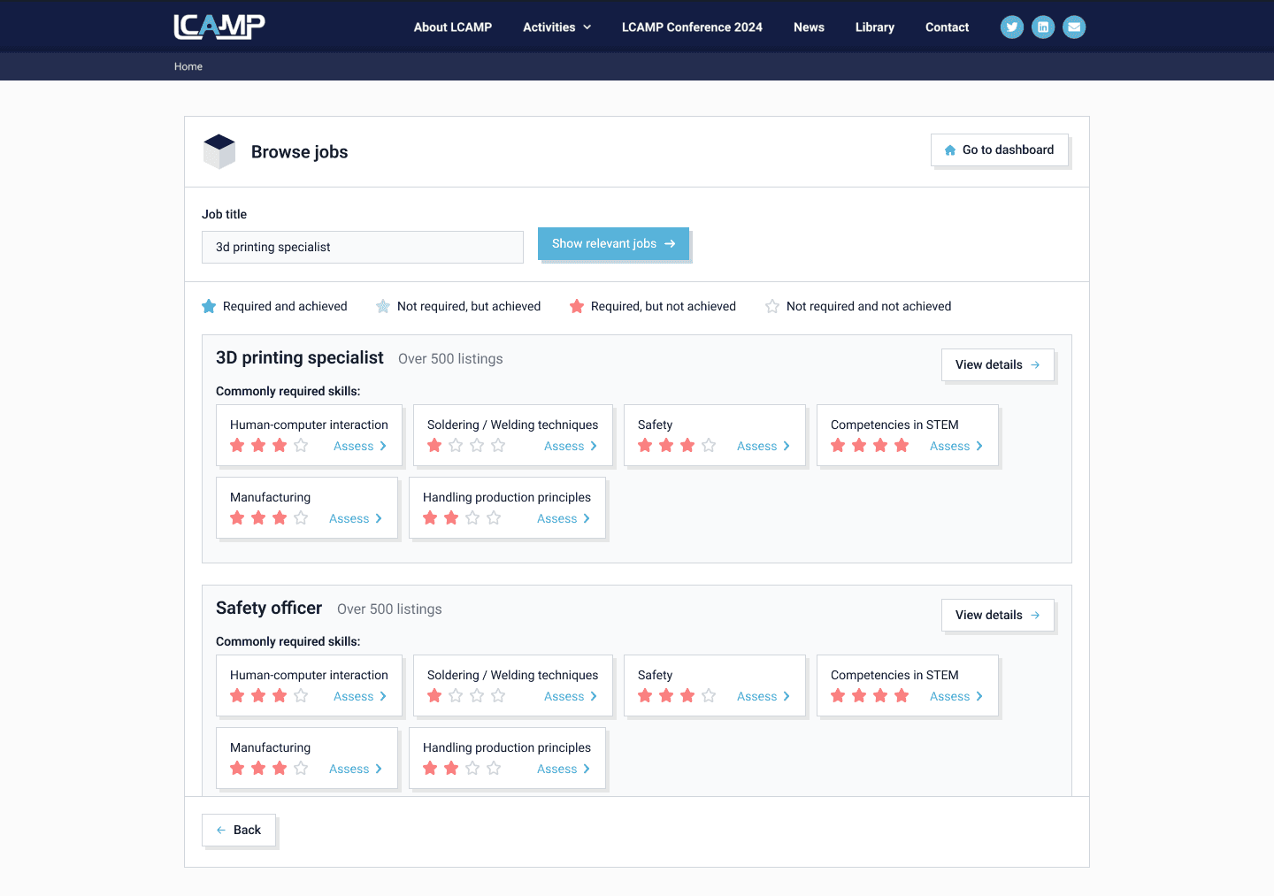Click the Home breadcrumb link
1274x896 pixels.
(x=188, y=66)
